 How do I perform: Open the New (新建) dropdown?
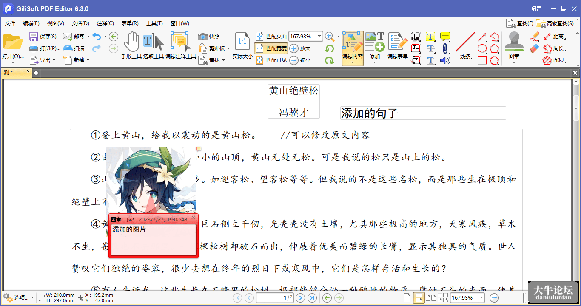click(x=88, y=60)
